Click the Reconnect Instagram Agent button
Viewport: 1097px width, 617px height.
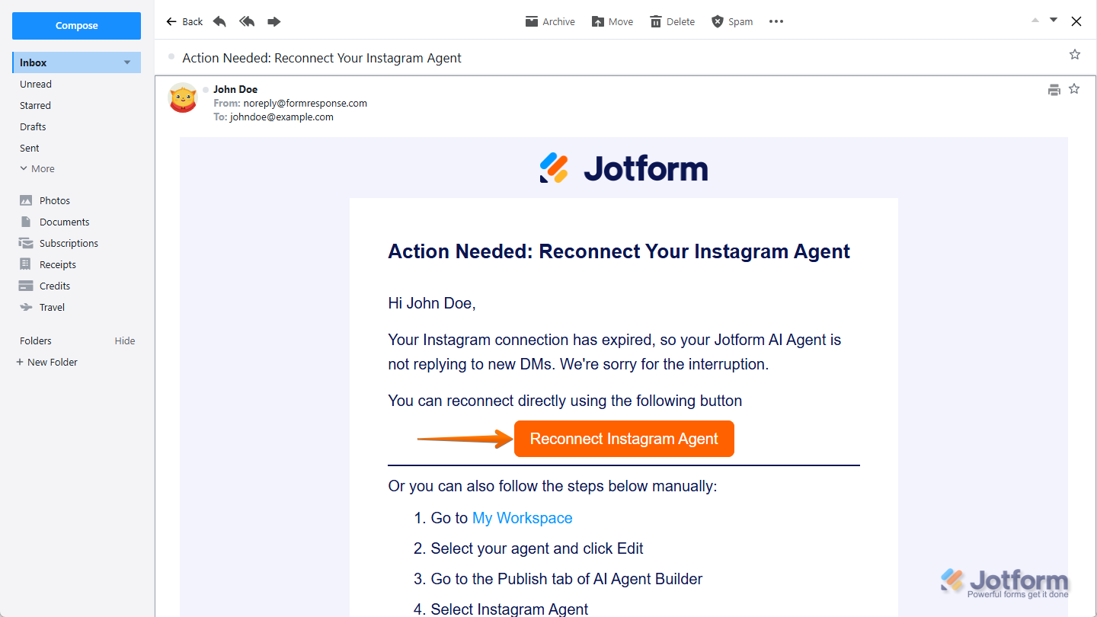624,439
